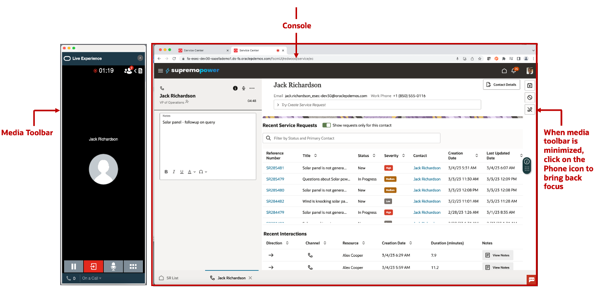Image resolution: width=599 pixels, height=289 pixels.
Task: Toggle Show requests only for this contact
Action: (326, 125)
